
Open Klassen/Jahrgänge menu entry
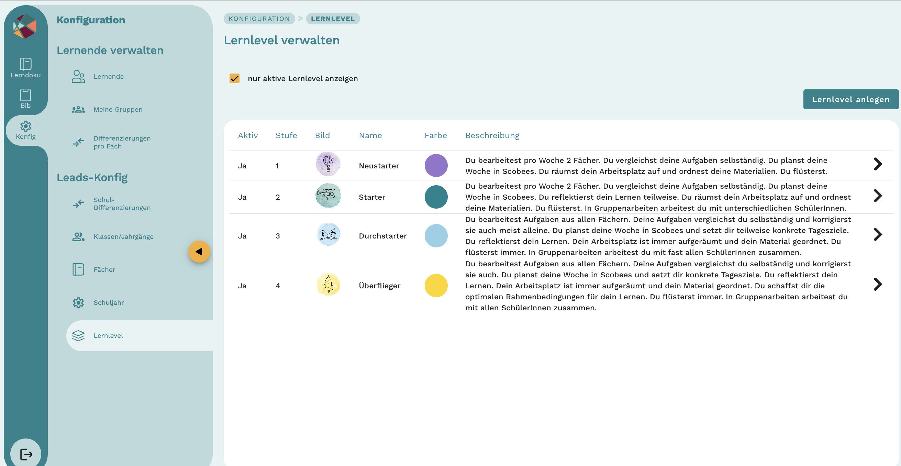(x=123, y=236)
